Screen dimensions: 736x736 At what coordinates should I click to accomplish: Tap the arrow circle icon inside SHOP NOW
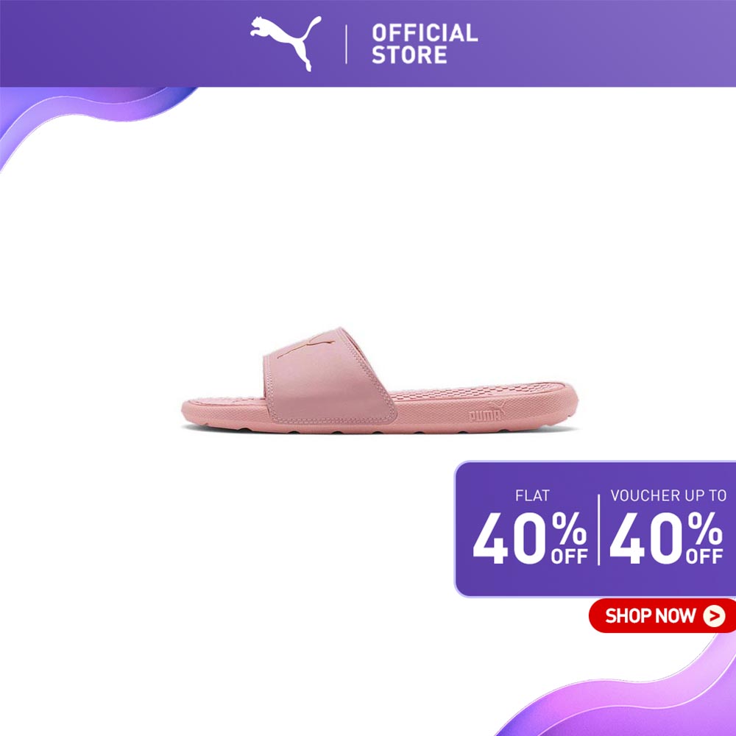(714, 616)
